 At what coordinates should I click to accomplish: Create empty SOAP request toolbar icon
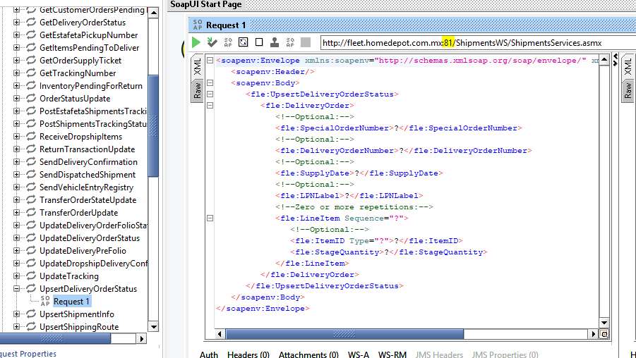228,42
